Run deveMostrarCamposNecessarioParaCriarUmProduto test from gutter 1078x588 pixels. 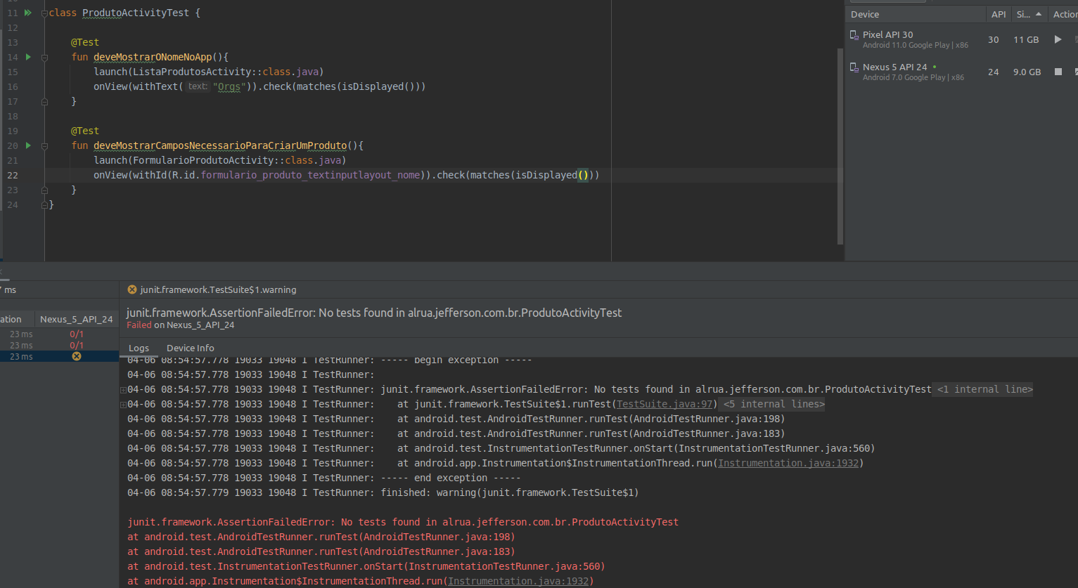coord(28,145)
